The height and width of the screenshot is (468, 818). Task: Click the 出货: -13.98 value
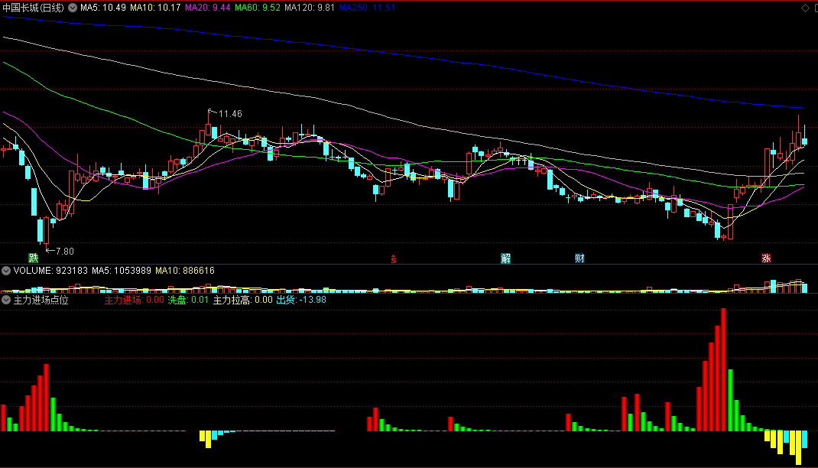[x=301, y=300]
